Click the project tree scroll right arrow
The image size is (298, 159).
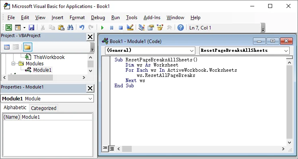pos(84,77)
